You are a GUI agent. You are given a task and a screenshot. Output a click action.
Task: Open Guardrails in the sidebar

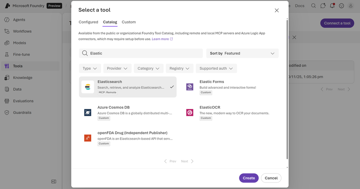[30, 113]
